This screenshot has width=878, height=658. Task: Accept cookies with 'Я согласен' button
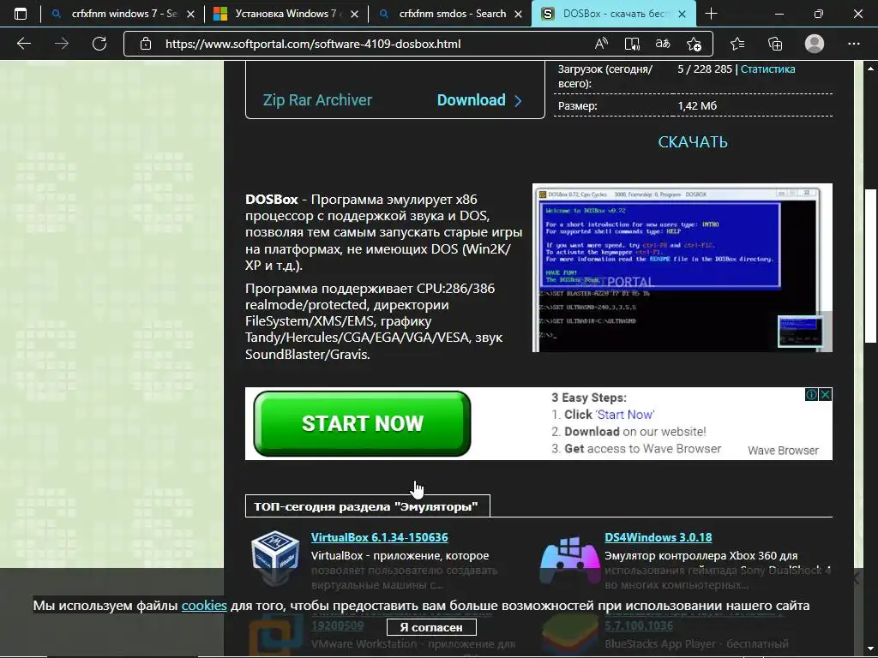coord(431,627)
